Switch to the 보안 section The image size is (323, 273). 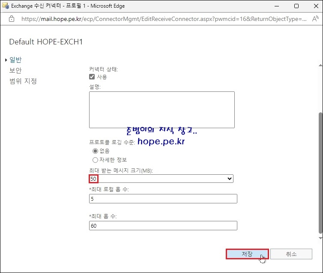pyautogui.click(x=15, y=70)
